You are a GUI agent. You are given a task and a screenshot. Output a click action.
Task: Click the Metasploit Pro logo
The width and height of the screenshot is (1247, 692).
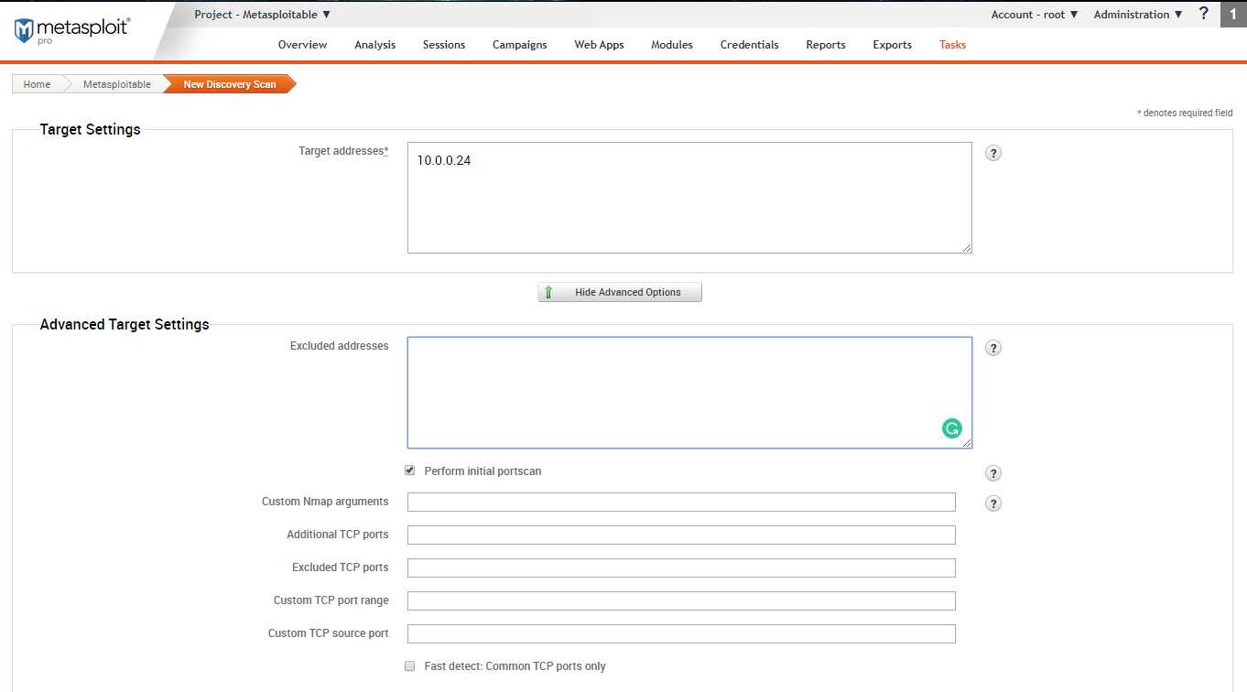[x=71, y=30]
